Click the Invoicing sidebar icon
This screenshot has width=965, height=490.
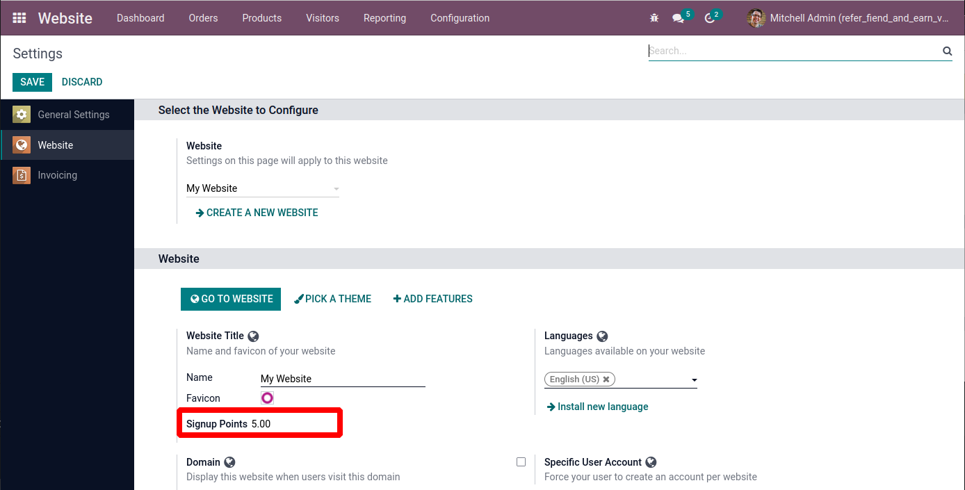[22, 175]
